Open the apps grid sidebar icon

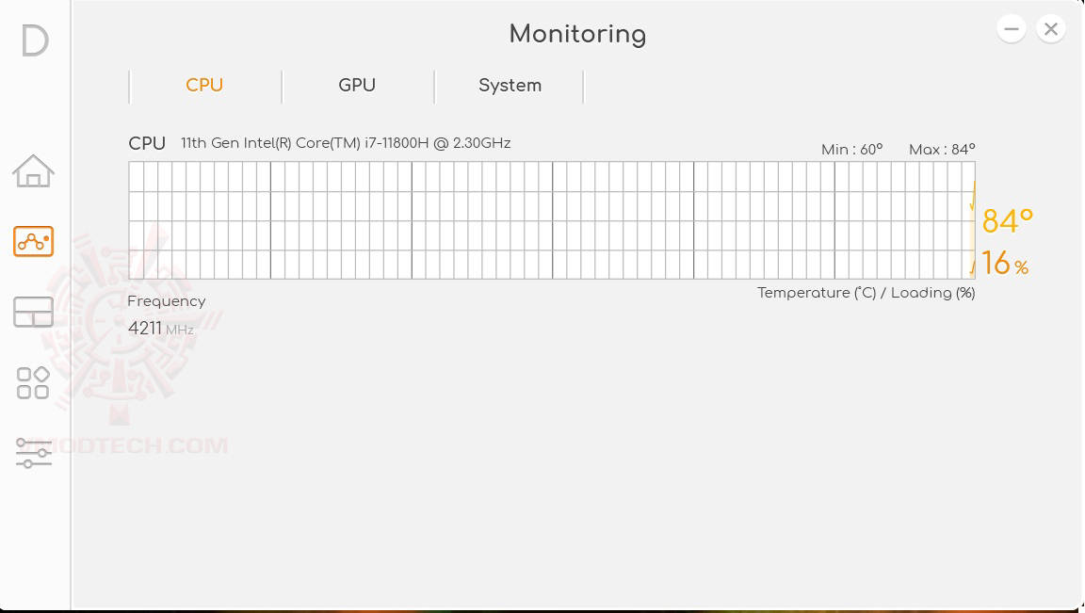click(x=33, y=382)
